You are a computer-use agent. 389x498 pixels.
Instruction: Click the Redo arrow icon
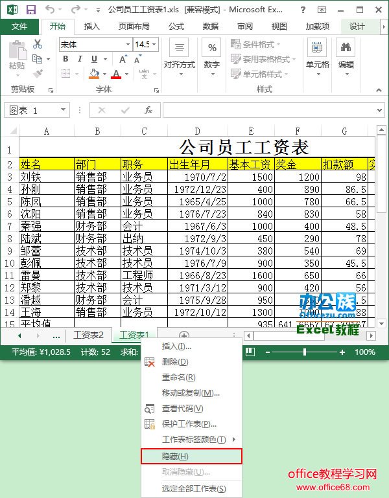click(76, 10)
